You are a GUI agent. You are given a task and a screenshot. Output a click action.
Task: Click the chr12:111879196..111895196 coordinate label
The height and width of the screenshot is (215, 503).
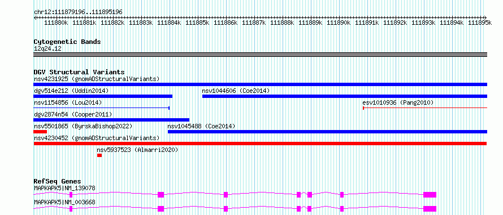[x=78, y=12]
